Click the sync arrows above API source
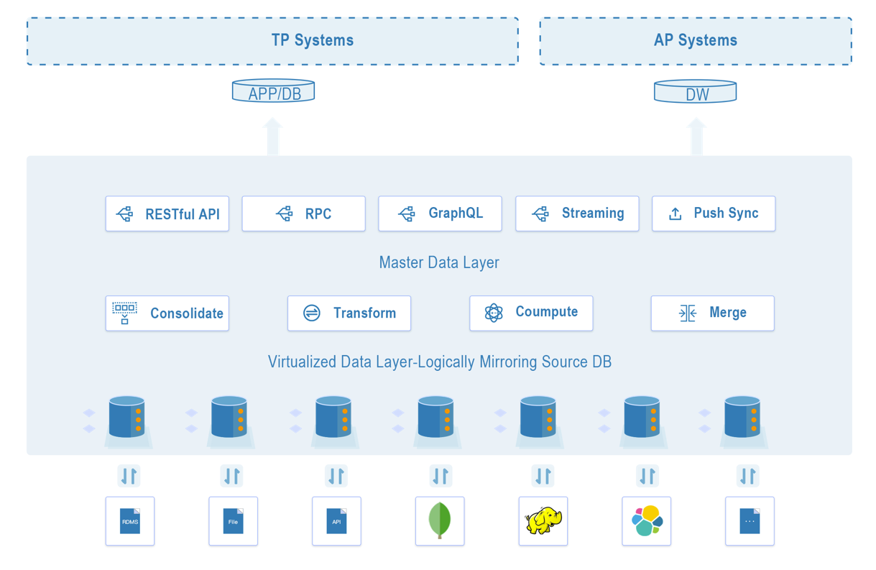This screenshot has width=876, height=570. pyautogui.click(x=336, y=476)
